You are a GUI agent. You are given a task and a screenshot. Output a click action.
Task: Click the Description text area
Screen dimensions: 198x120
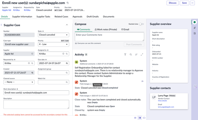point(36,104)
